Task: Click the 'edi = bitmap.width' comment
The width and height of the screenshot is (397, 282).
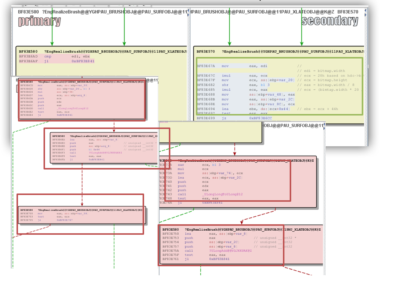Action: click(321, 70)
